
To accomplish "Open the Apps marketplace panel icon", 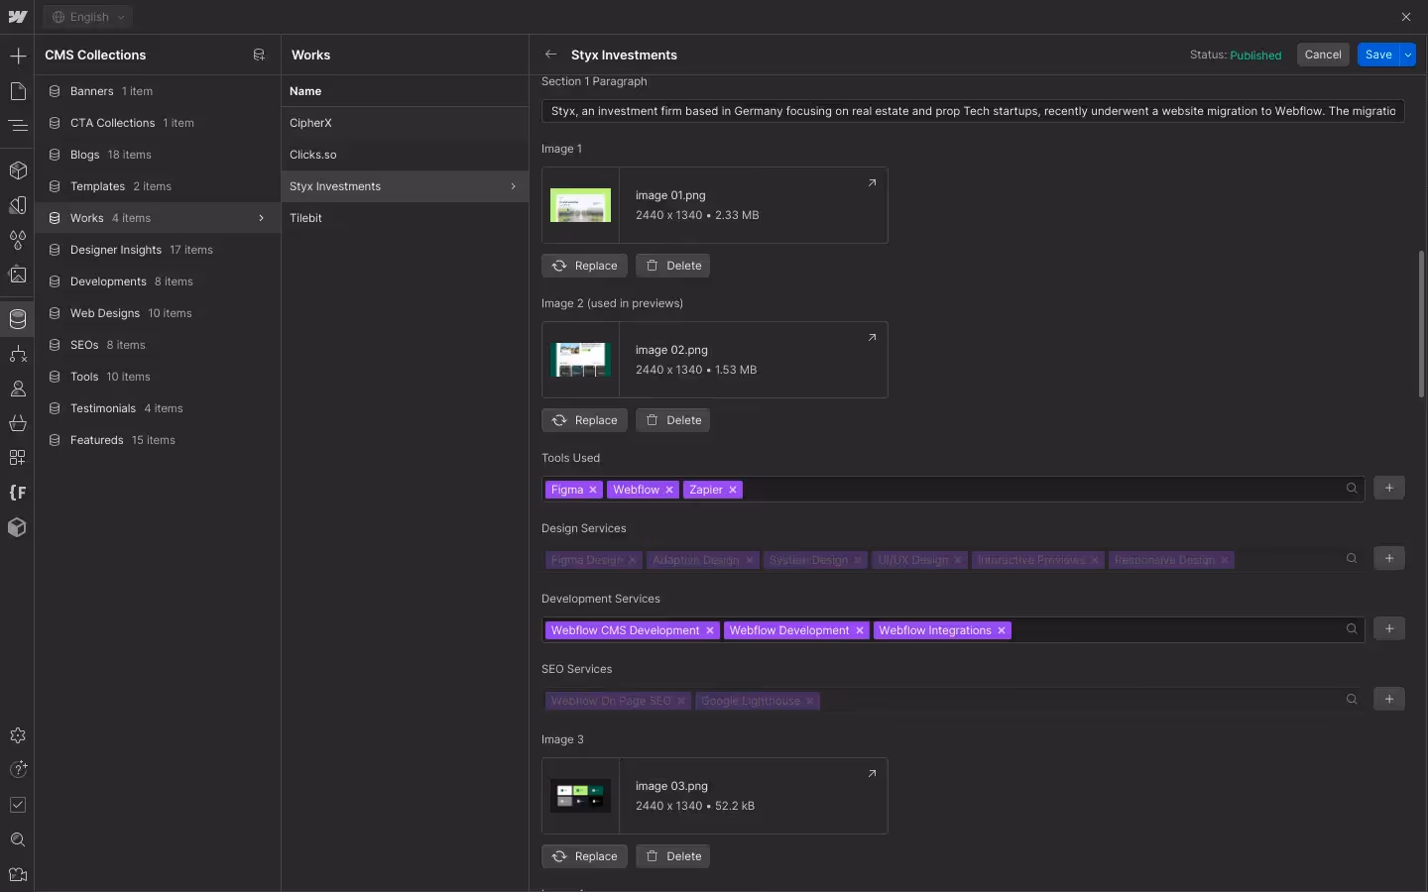I will coord(17,458).
